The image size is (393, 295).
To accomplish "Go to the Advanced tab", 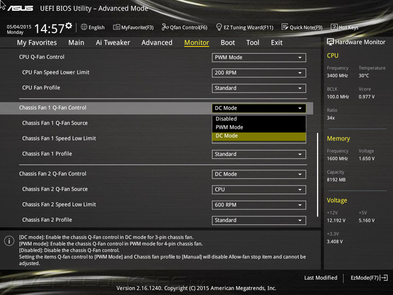I will [157, 43].
